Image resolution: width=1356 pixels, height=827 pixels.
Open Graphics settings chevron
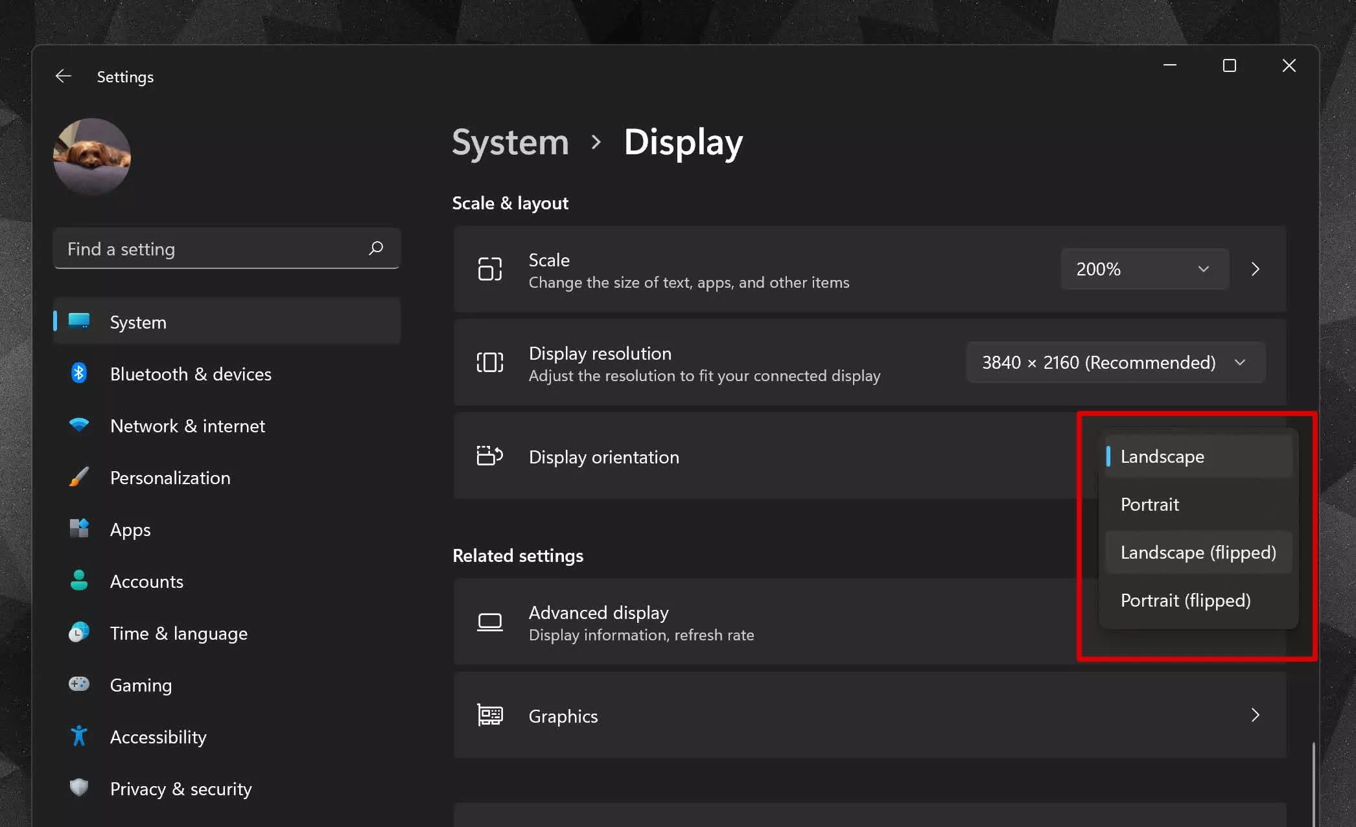(x=1256, y=715)
